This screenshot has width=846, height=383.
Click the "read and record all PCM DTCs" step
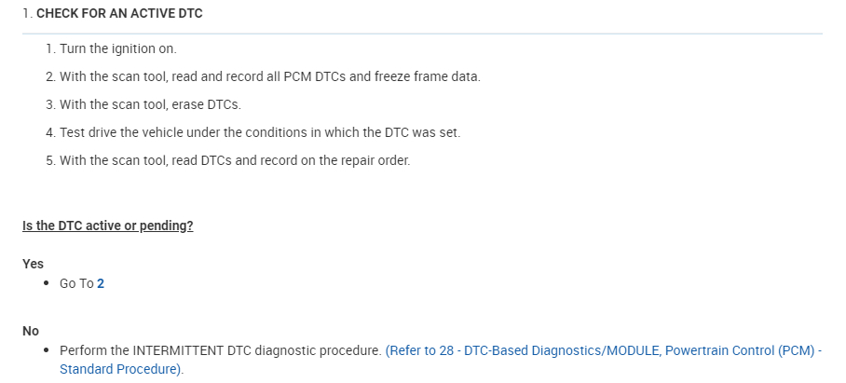tap(242, 76)
